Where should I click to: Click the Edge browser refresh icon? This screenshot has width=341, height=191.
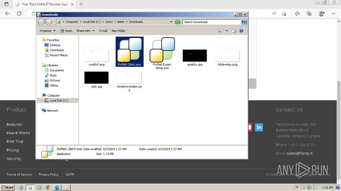tap(19, 14)
